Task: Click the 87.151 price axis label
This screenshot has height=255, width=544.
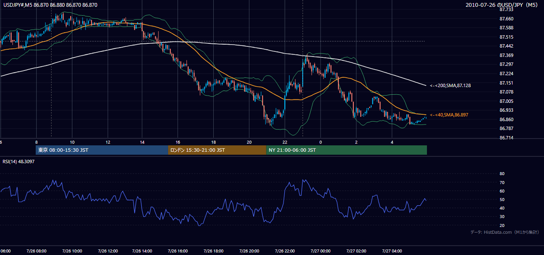Action: [x=506, y=83]
